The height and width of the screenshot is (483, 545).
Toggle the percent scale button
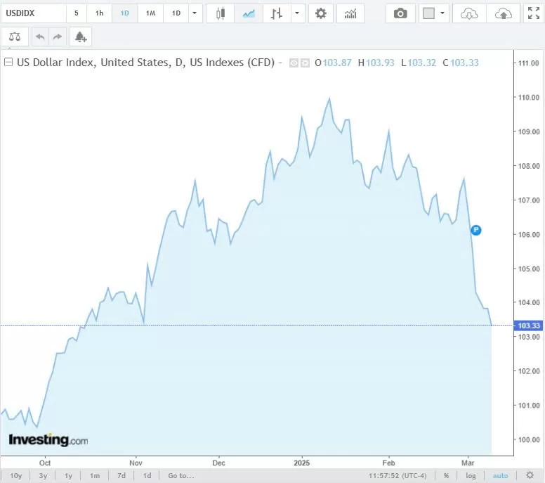[x=446, y=476]
